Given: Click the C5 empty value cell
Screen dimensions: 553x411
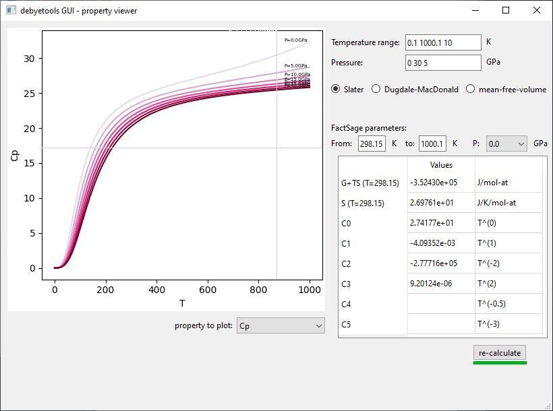Looking at the screenshot, I should click(x=441, y=324).
